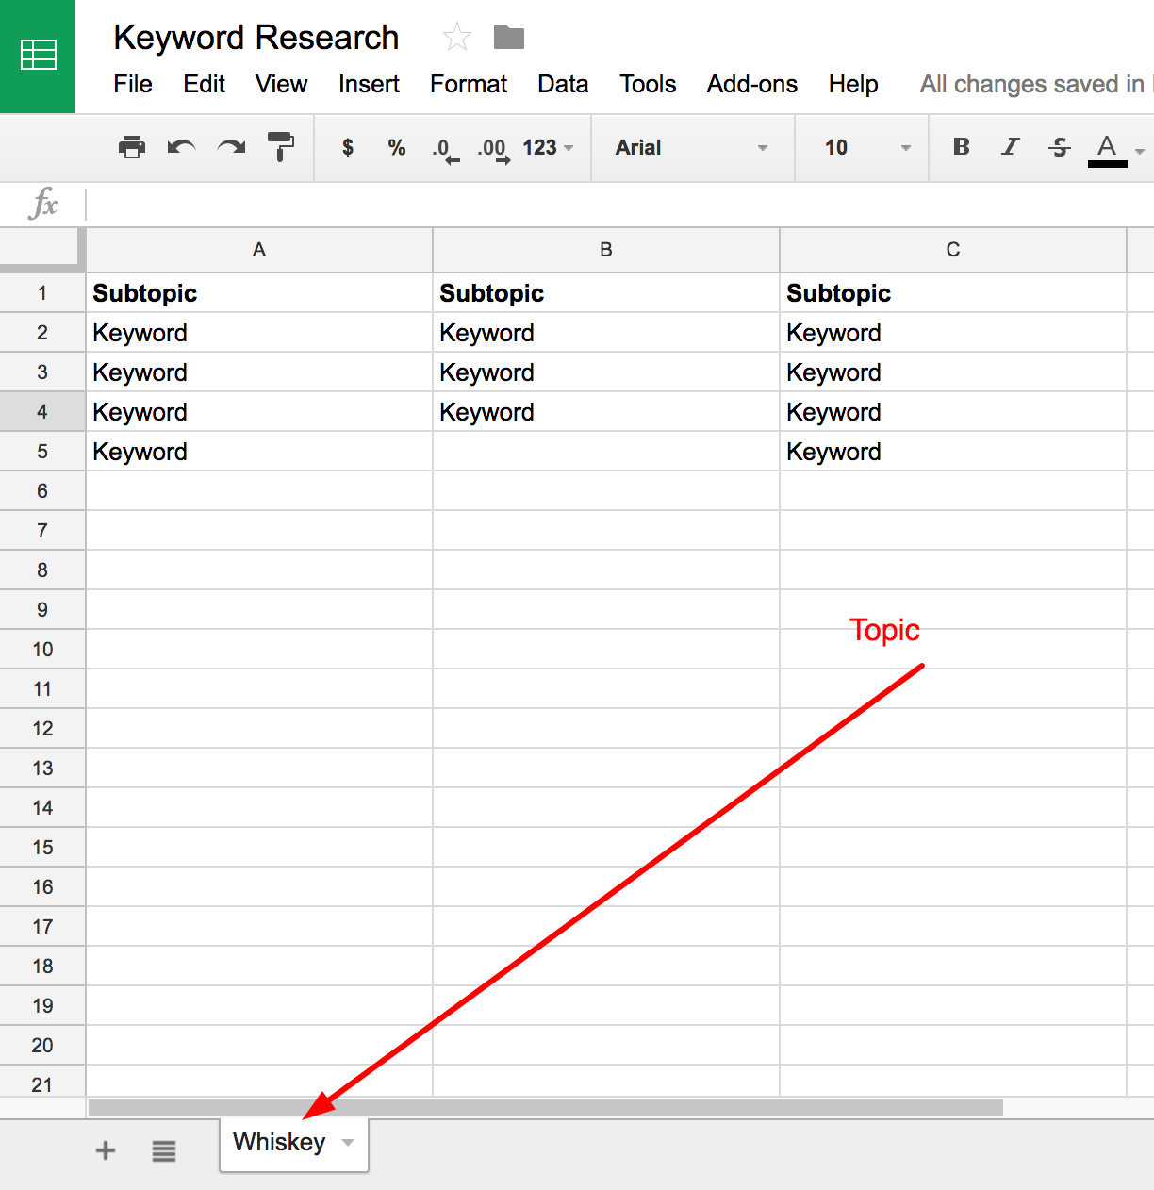This screenshot has width=1154, height=1190.
Task: Open the 123 number formats dropdown
Action: coord(548,147)
